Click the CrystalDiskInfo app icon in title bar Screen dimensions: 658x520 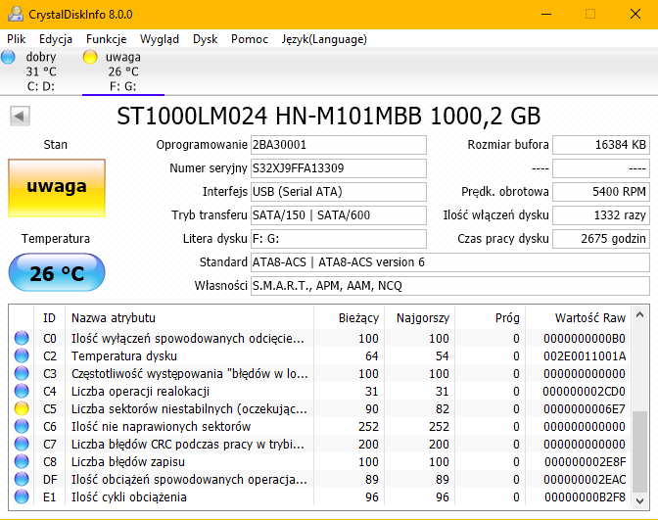coord(16,15)
